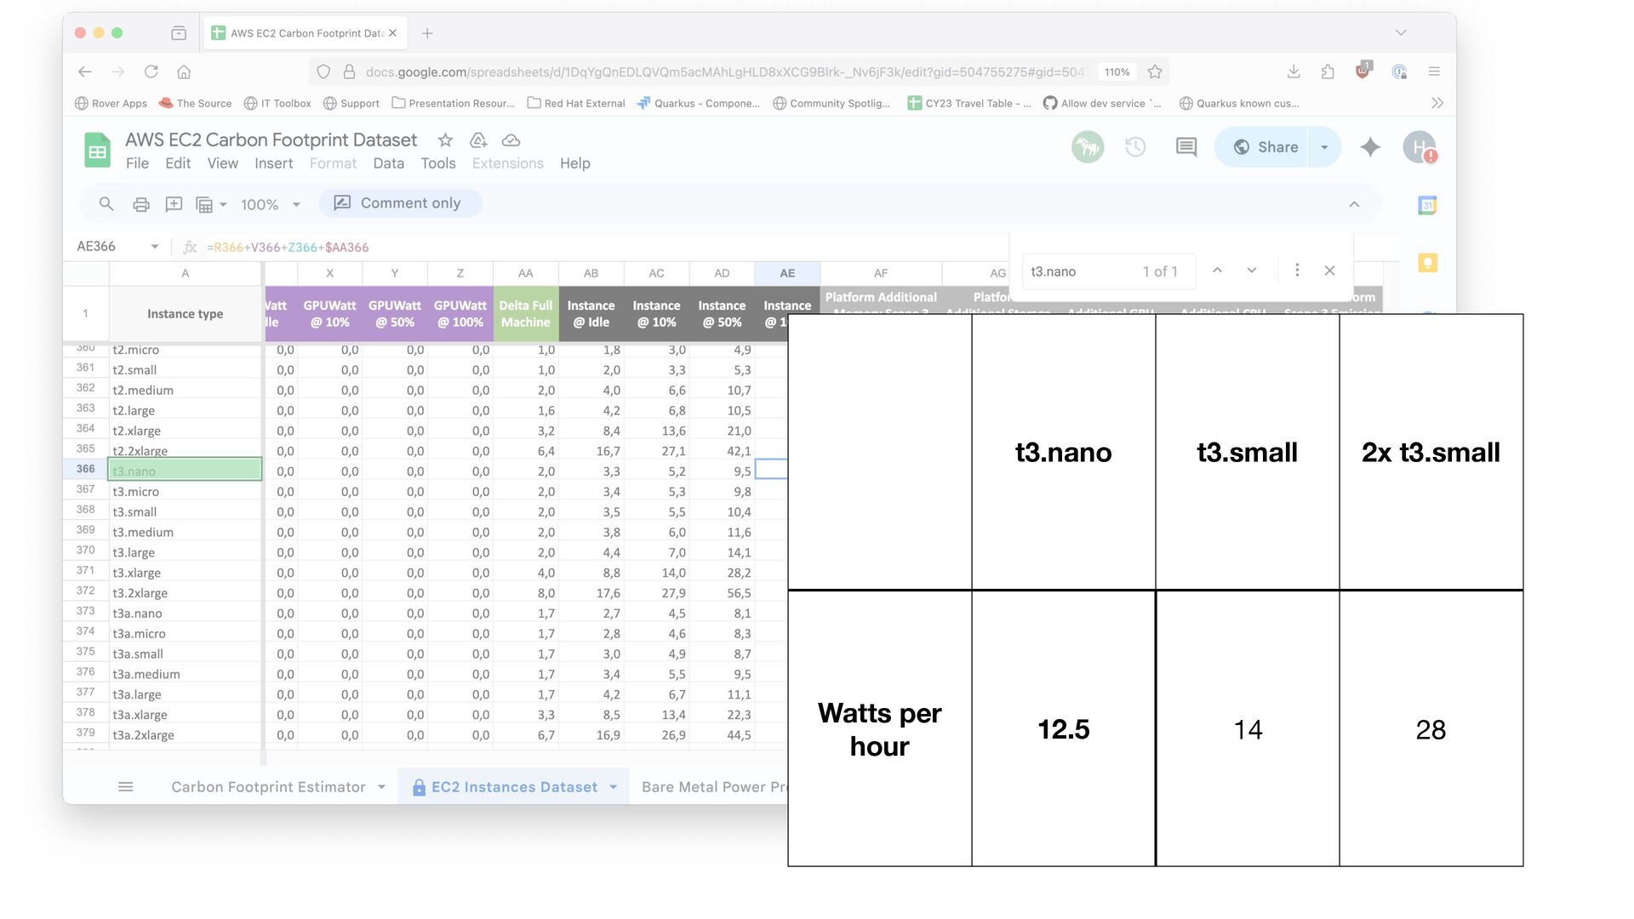Collapse the toolbar with chevron
The height and width of the screenshot is (919, 1634).
(x=1354, y=204)
